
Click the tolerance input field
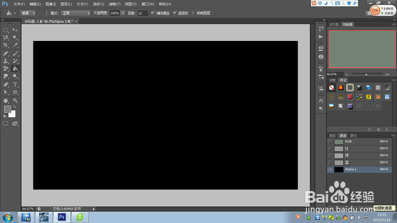coord(143,13)
